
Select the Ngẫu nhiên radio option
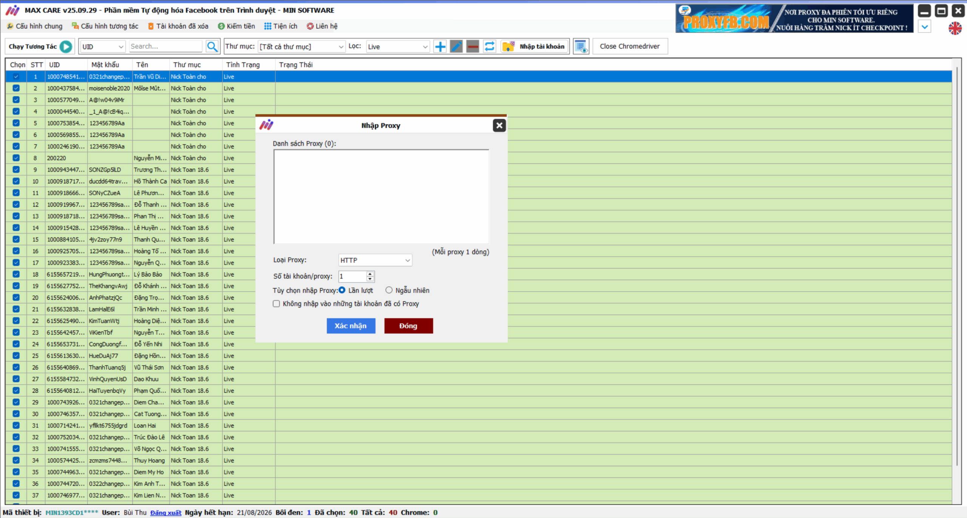389,290
